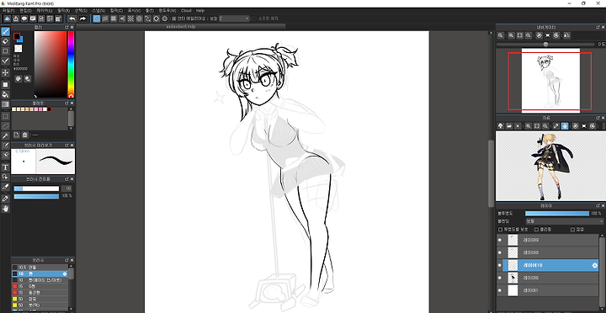
Task: Select the eyedropper in the Reference panel
Action: tap(555, 126)
